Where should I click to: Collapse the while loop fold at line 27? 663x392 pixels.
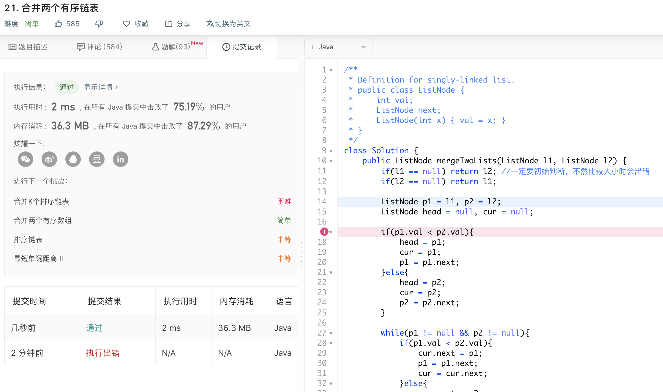(x=331, y=333)
